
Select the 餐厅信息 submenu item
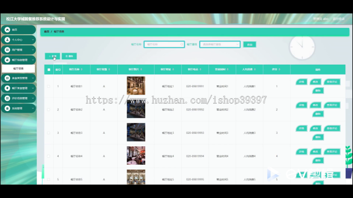18,68
